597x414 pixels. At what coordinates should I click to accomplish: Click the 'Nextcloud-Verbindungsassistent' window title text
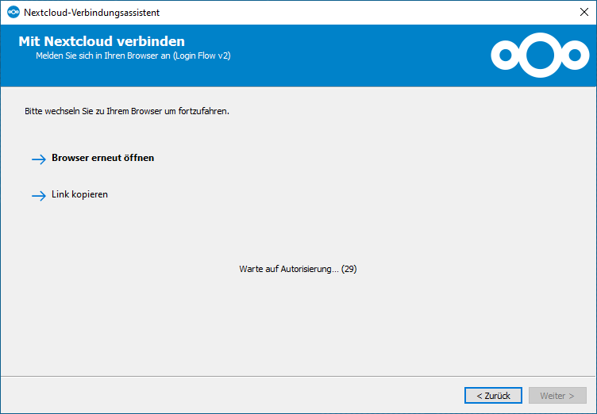click(92, 13)
